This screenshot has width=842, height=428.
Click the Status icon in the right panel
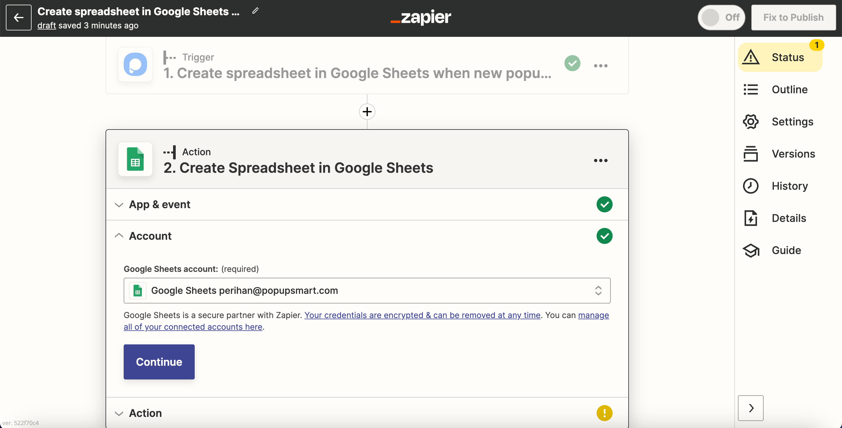(753, 57)
